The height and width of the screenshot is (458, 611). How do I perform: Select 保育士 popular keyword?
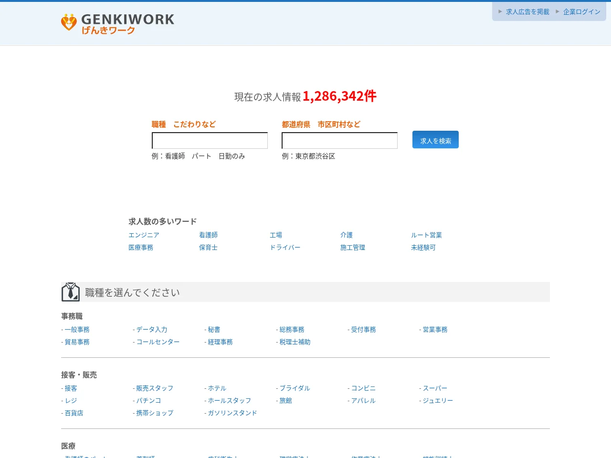[208, 248]
